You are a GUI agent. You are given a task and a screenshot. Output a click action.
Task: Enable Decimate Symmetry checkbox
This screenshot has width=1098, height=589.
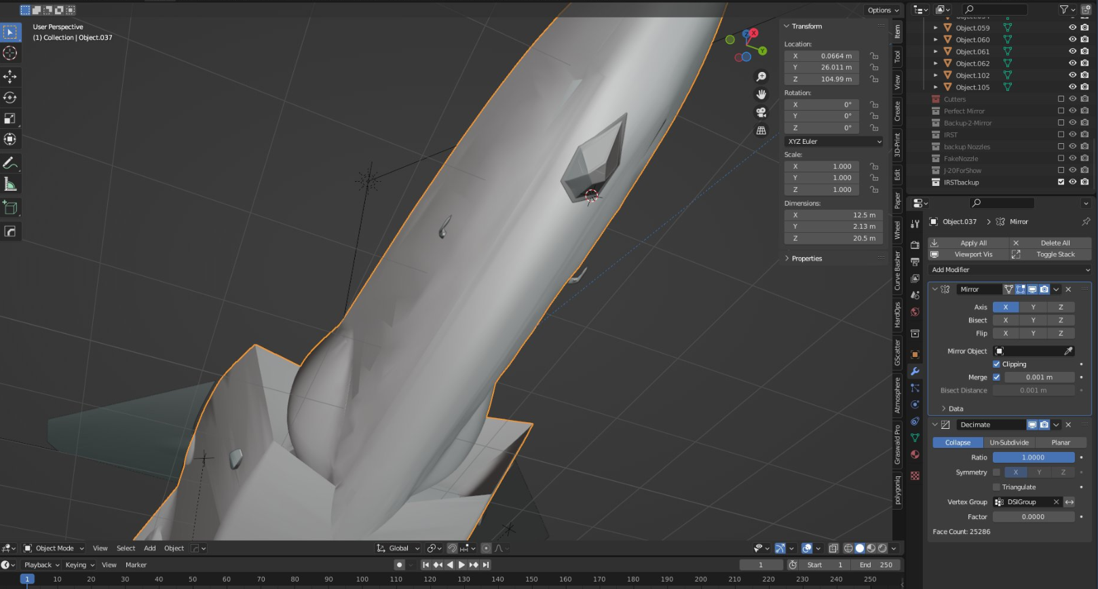click(996, 472)
